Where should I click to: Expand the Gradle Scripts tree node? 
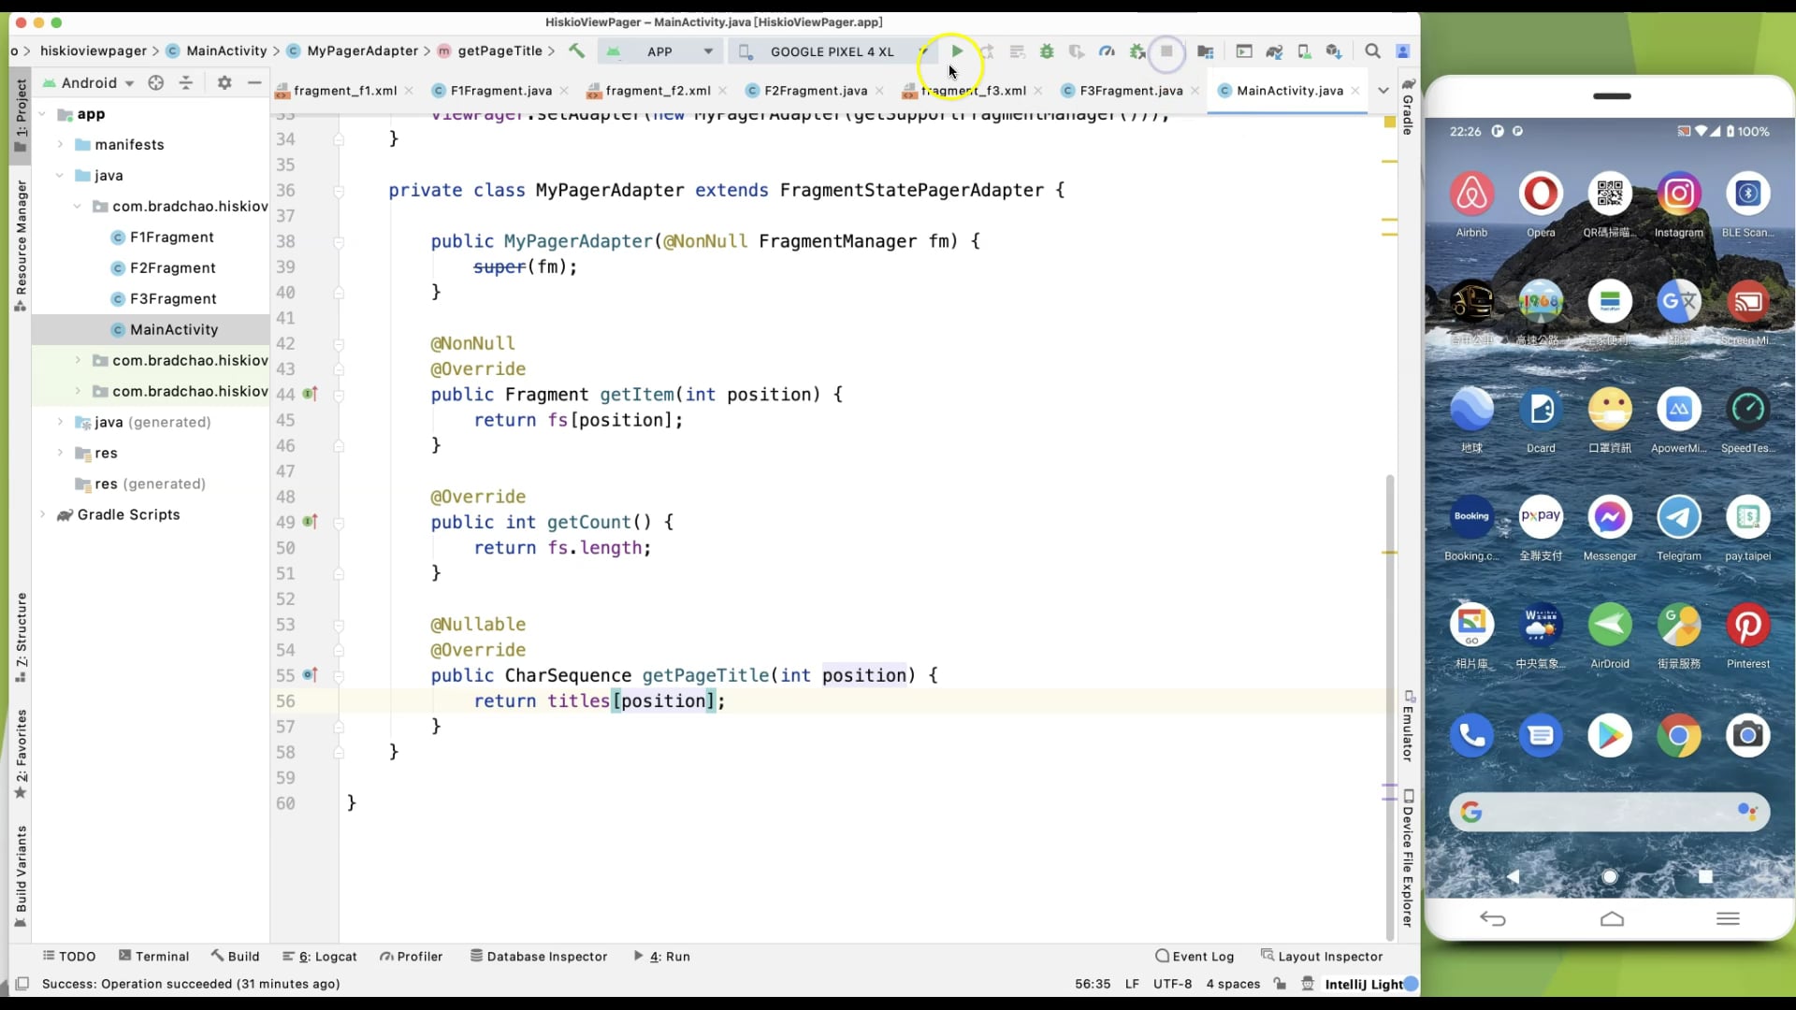click(42, 514)
